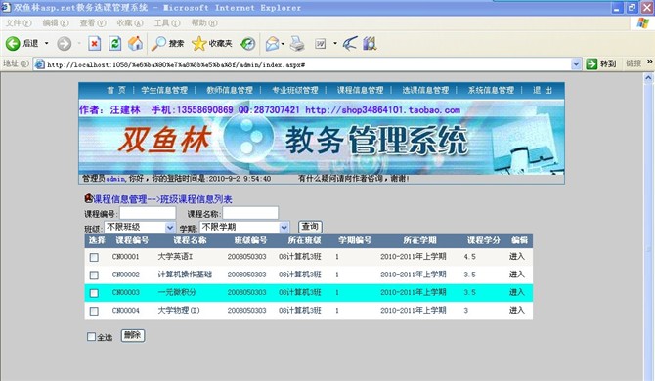The height and width of the screenshot is (381, 655).
Task: Click the 课程名称 input field
Action: [250, 213]
